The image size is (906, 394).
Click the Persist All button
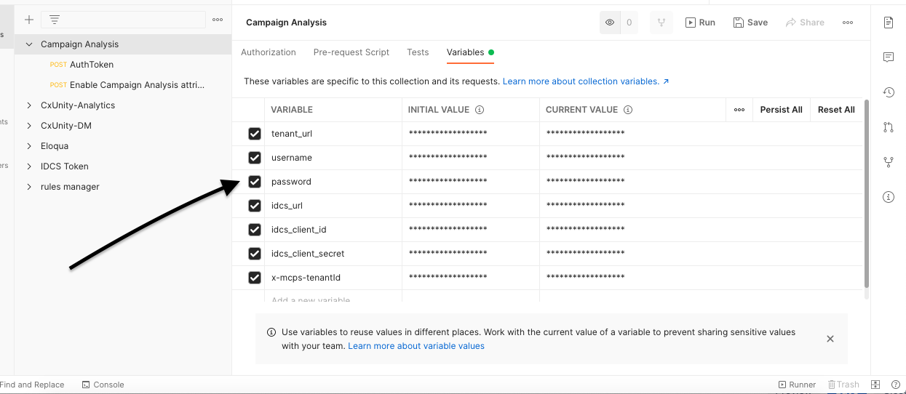pos(781,110)
